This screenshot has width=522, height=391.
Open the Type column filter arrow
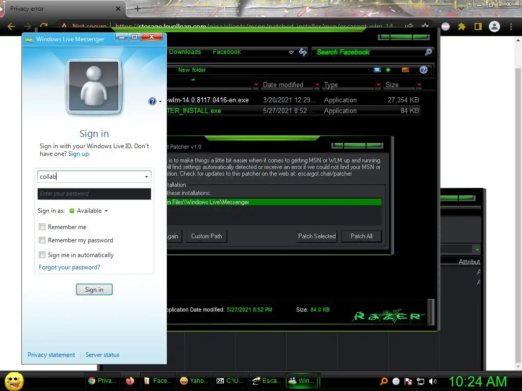(378, 85)
